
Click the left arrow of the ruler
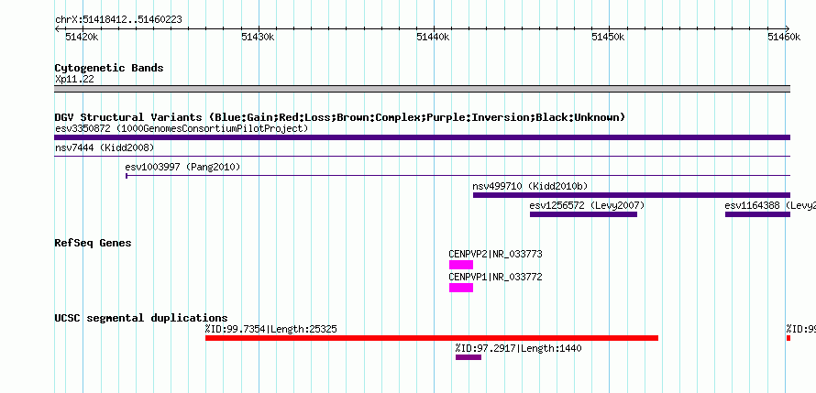(x=57, y=28)
